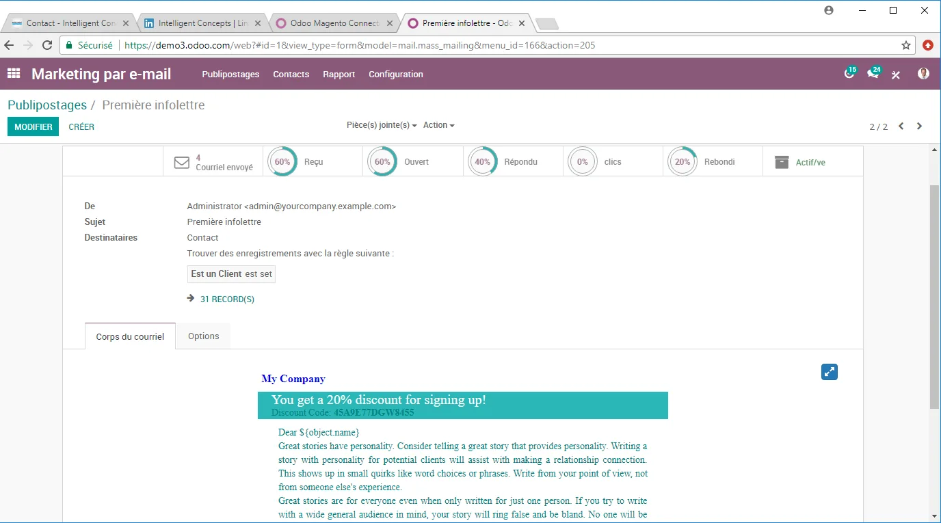
Task: Click the My Company link in email
Action: click(293, 379)
